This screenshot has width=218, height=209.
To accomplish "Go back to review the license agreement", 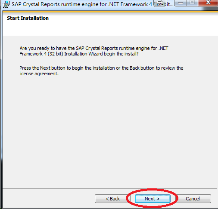I will click(112, 199).
